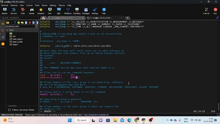Open the Games menu in menu bar
The width and height of the screenshot is (220, 124).
click(44, 6)
